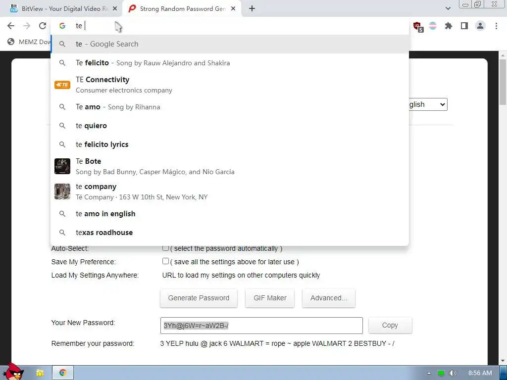Click the Generate Password button

tap(199, 298)
